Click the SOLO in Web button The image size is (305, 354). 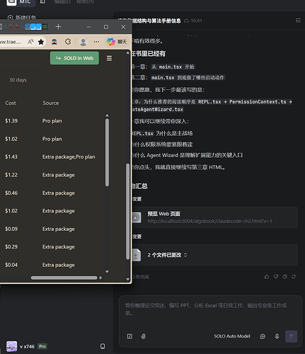coord(74,58)
